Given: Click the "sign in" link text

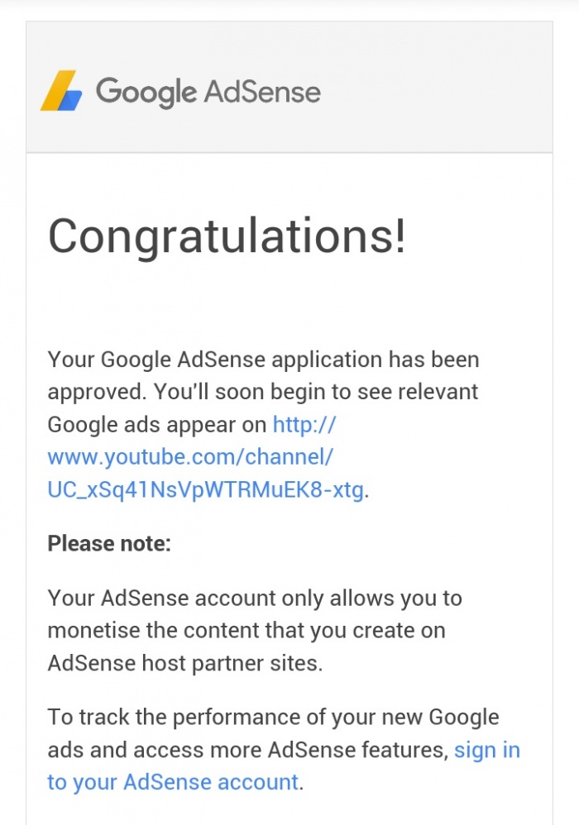Looking at the screenshot, I should click(487, 750).
